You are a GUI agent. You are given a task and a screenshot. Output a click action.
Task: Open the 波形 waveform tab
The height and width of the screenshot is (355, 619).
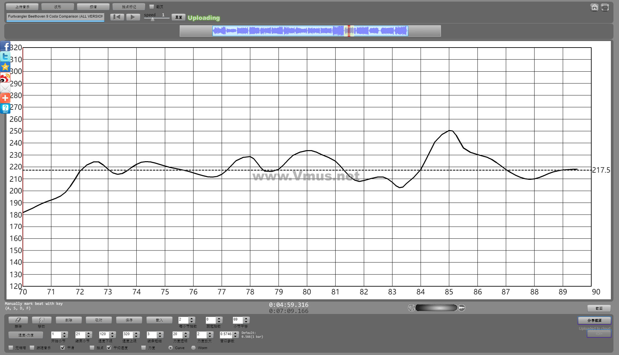coord(58,7)
